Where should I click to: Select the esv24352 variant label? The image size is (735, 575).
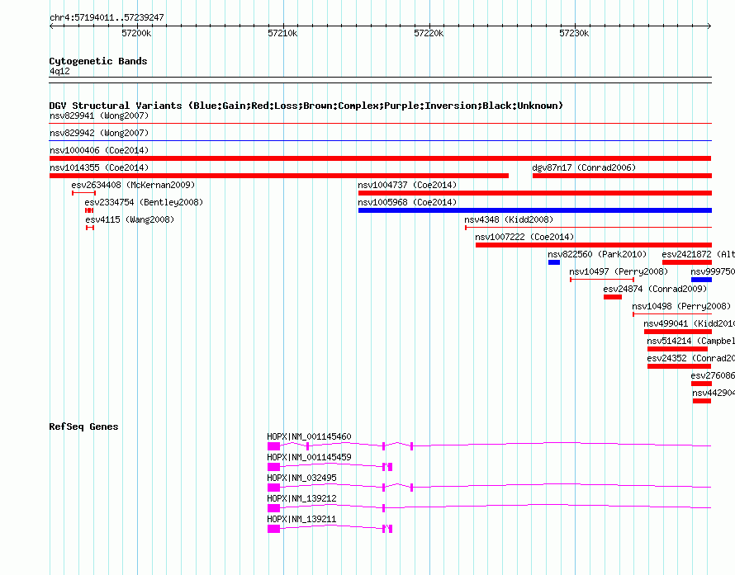point(691,358)
